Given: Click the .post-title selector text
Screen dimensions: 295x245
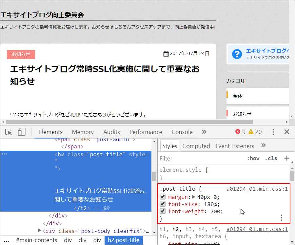Looking at the screenshot, I should pos(177,189).
